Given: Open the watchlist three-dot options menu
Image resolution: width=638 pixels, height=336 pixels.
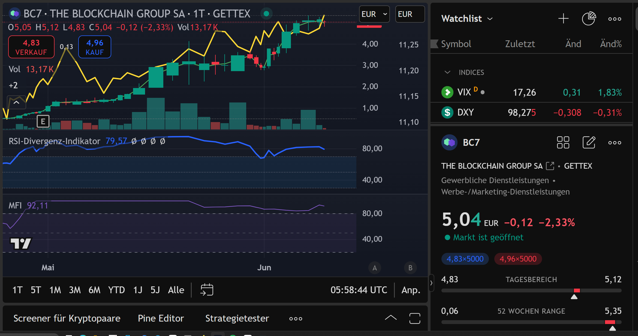Looking at the screenshot, I should tap(615, 19).
